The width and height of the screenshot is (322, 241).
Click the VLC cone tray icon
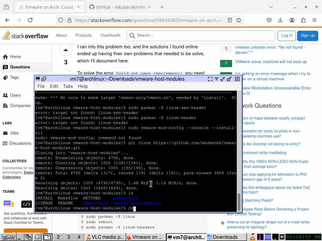(253, 237)
